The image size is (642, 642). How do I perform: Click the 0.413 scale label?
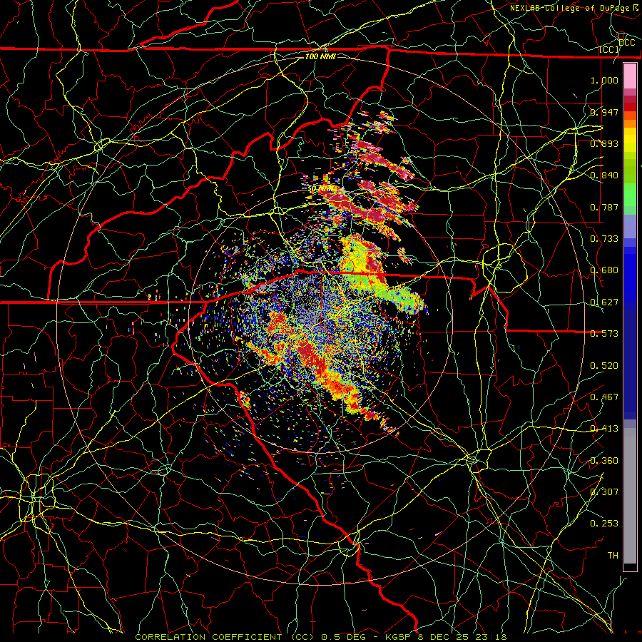pos(604,429)
